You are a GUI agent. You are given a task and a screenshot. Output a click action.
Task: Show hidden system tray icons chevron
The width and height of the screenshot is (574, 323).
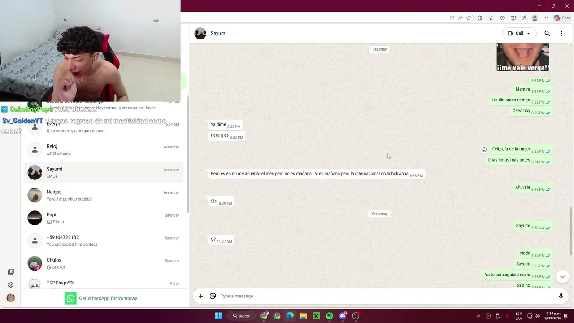click(478, 316)
